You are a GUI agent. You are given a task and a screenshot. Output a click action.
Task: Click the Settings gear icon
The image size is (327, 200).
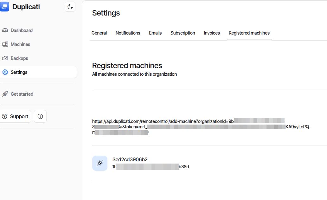5,72
